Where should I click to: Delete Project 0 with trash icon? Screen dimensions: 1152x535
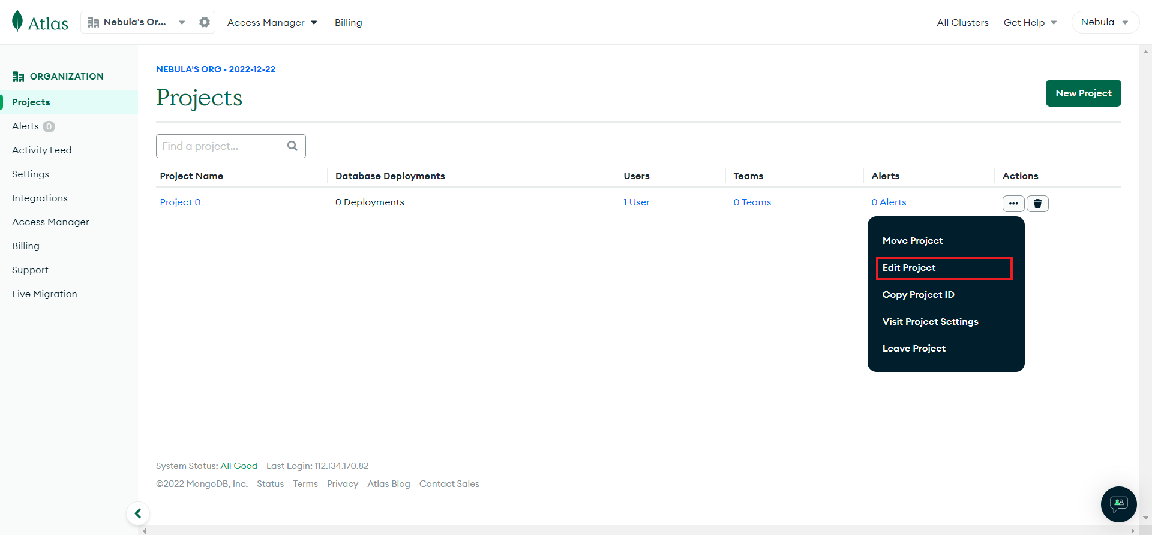(x=1037, y=204)
